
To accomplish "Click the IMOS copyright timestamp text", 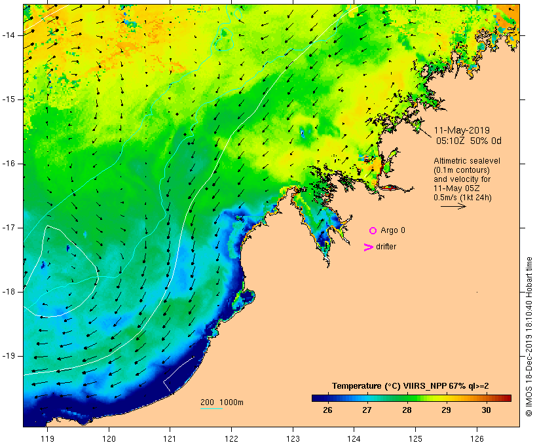I will pos(528,336).
